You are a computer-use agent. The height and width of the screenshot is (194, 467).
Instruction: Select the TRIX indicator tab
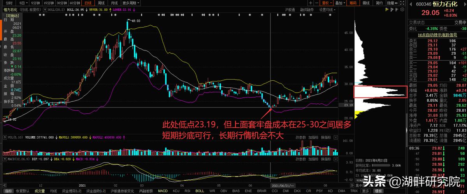(x=353, y=191)
